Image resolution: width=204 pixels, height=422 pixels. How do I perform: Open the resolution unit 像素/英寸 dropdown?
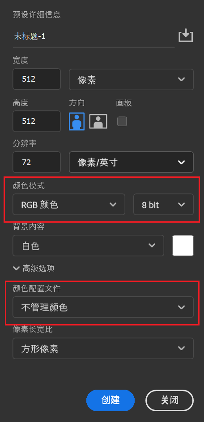point(132,162)
